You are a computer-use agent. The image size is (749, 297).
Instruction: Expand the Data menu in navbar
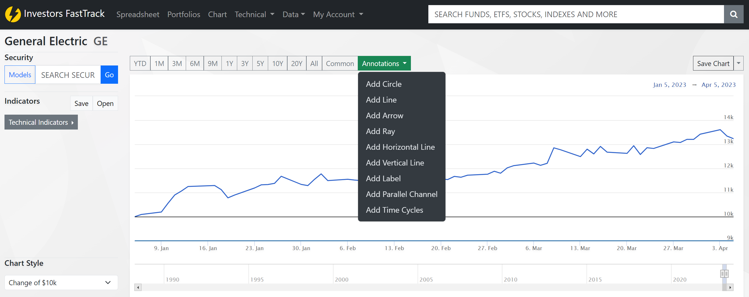294,14
